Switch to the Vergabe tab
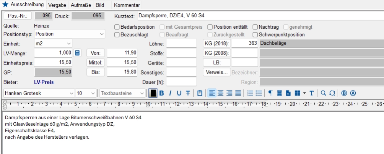The image size is (384, 154). (x=59, y=5)
